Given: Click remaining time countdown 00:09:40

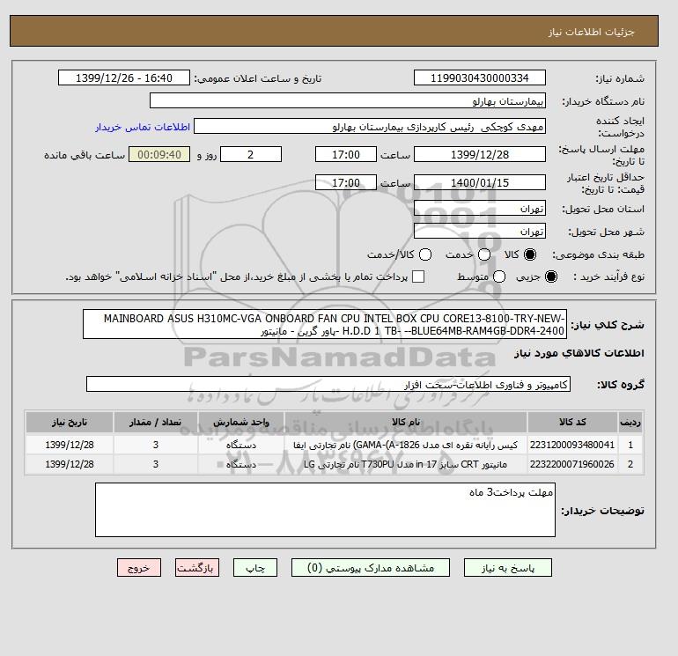Looking at the screenshot, I should pos(159,154).
